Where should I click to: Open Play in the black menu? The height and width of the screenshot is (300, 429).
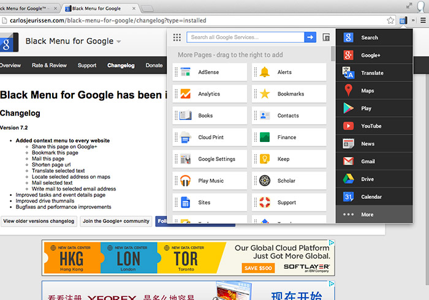pyautogui.click(x=374, y=108)
